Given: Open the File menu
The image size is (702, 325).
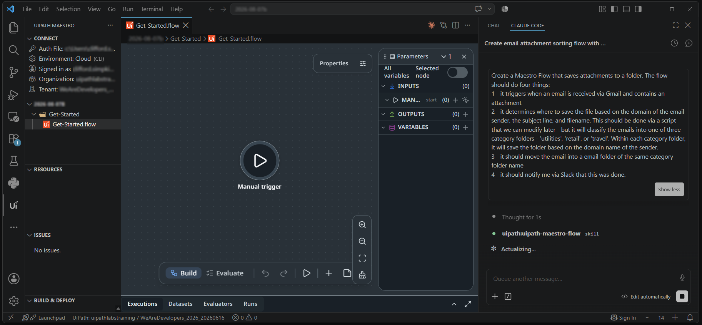Looking at the screenshot, I should click(x=27, y=9).
